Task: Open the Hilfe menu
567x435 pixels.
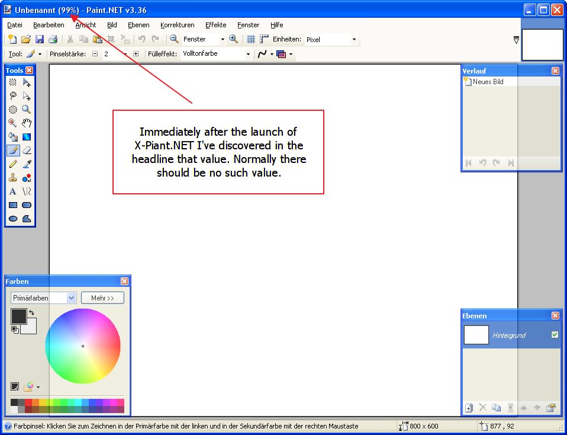Action: (276, 25)
